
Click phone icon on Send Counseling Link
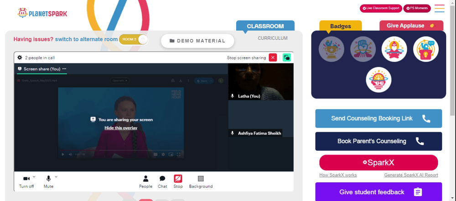(x=426, y=119)
